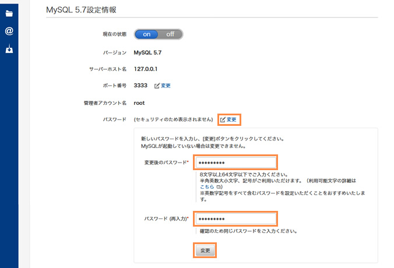This screenshot has width=394, height=268.
Task: Focus the パスワード (再入力) input field
Action: [x=235, y=218]
